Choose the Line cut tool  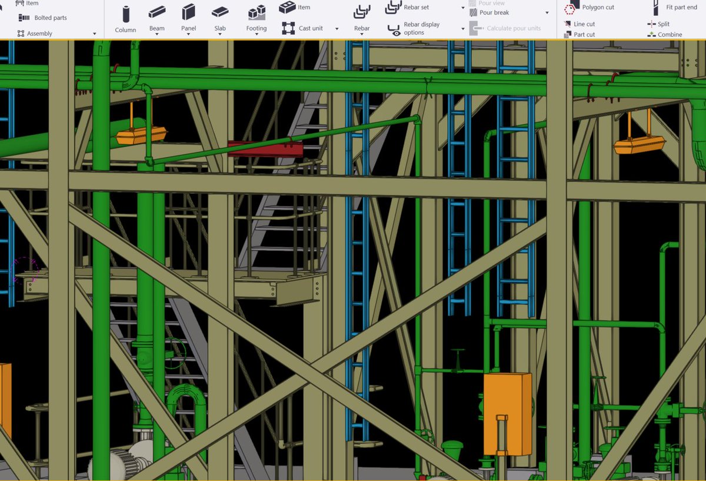(x=580, y=24)
